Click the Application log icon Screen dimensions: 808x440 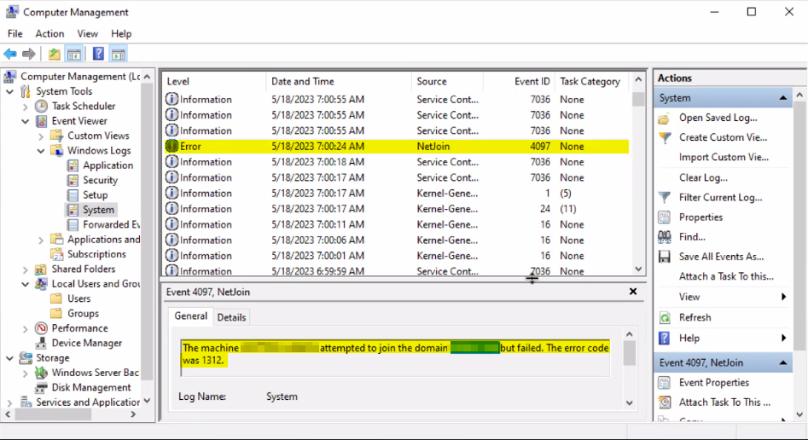[x=73, y=165]
